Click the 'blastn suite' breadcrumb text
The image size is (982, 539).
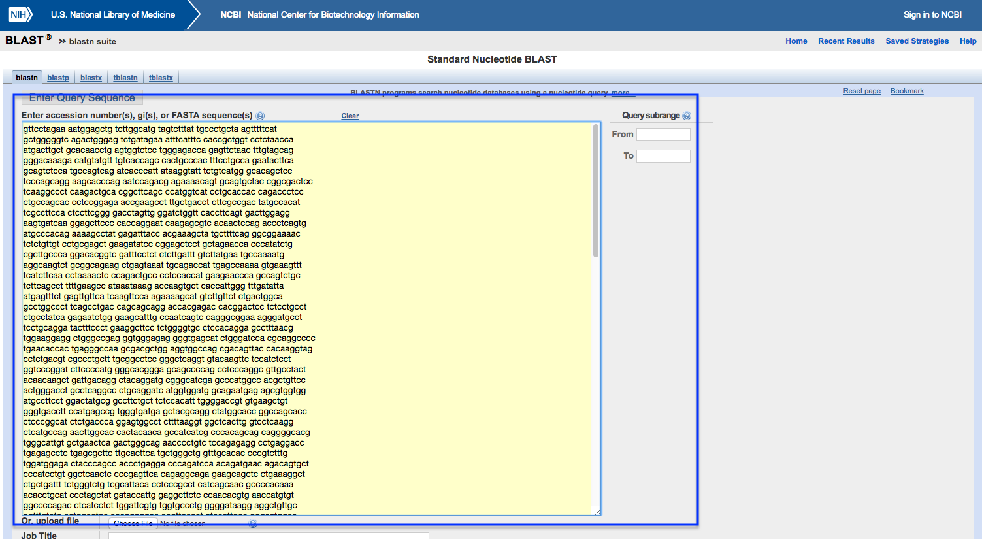click(93, 41)
